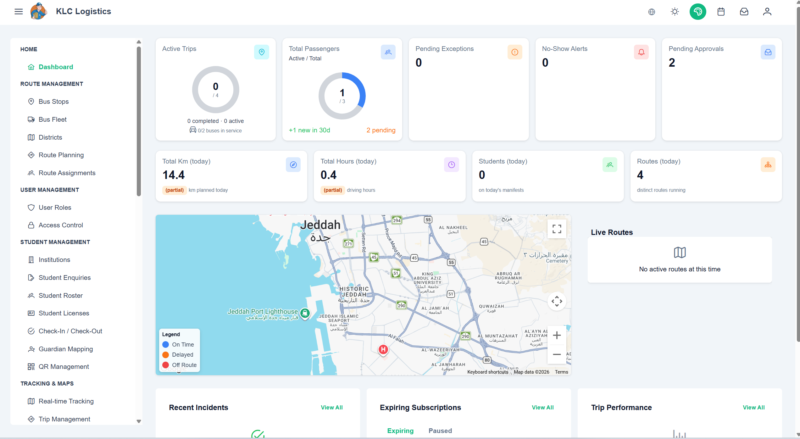Click the Pending Approvals inbox icon
This screenshot has height=439, width=800.
click(768, 52)
